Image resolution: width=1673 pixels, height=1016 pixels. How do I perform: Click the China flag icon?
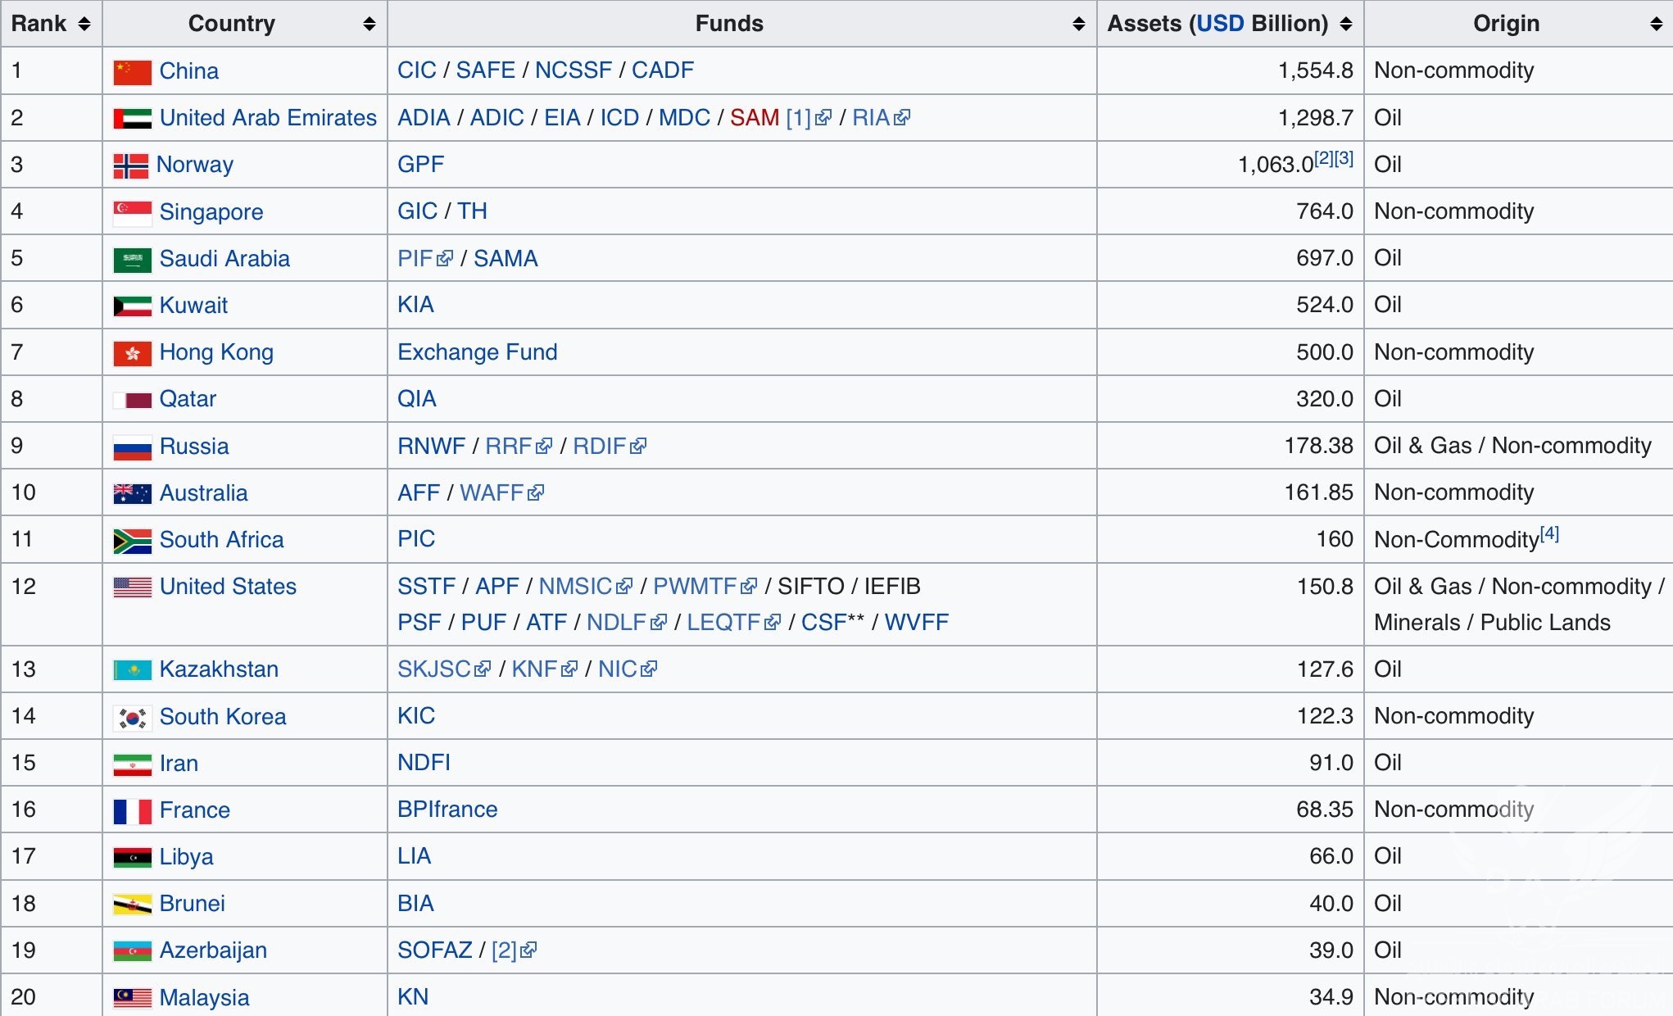132,72
